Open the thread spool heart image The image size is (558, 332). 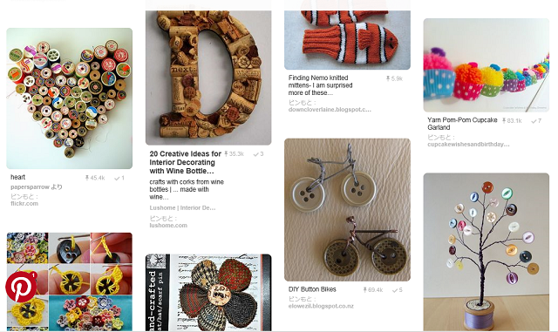70,98
